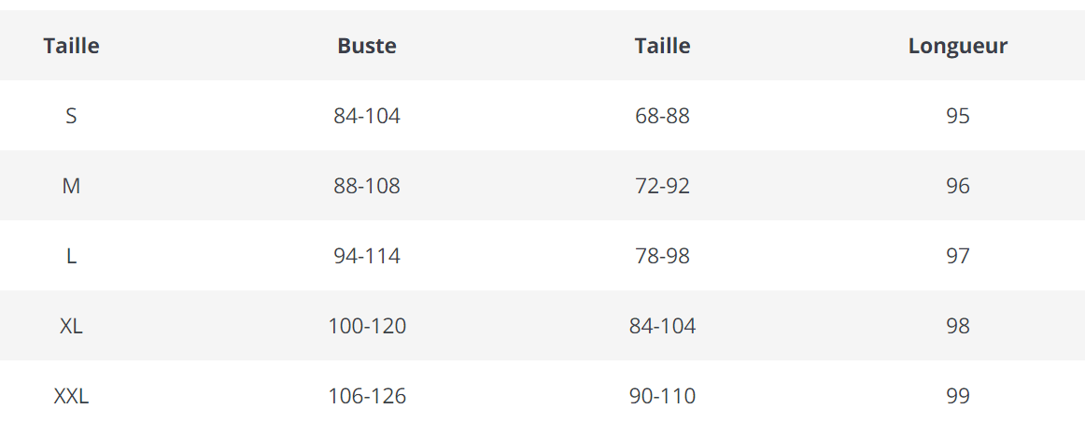Click the length value 96

[957, 186]
